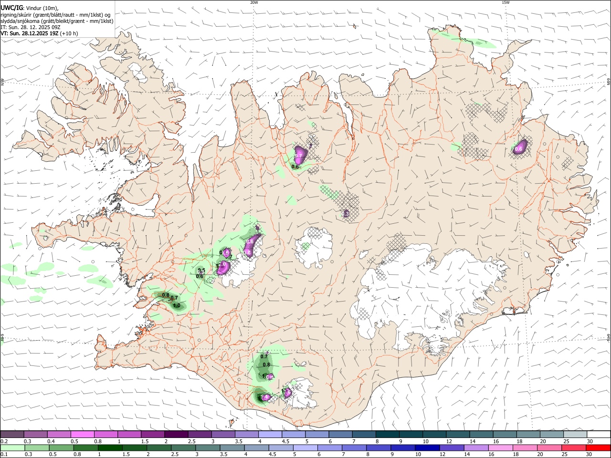Viewport: 611px width, 458px height.
Task: Click the 20W longitude label
Action: [254, 2]
